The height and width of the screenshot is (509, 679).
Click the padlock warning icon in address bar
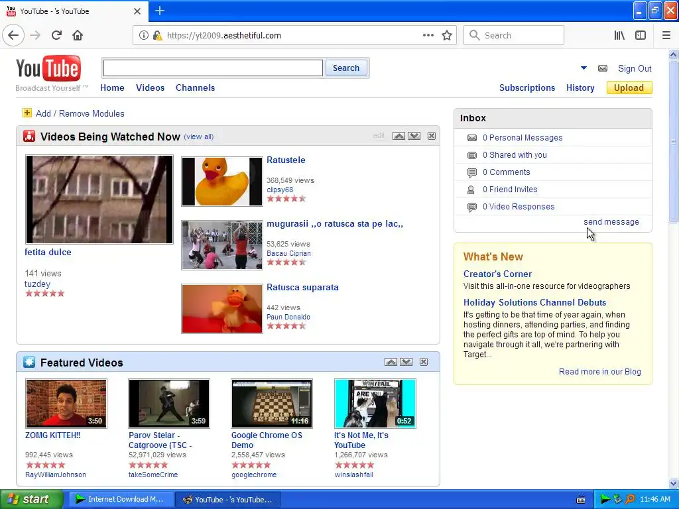pyautogui.click(x=157, y=35)
